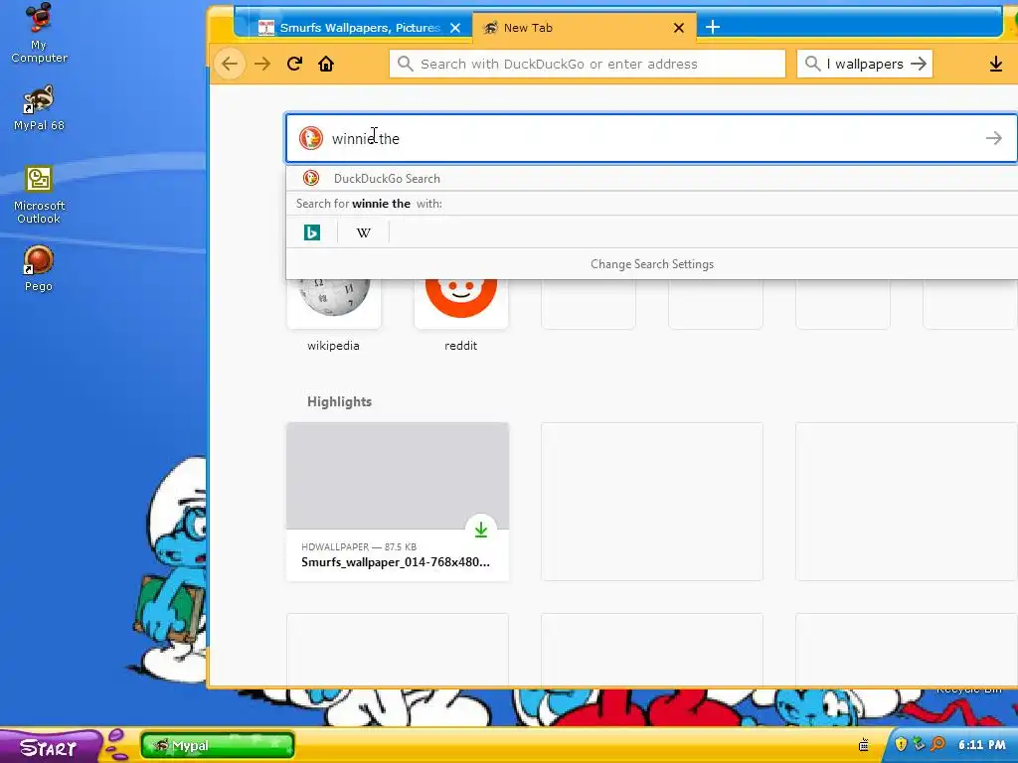Open Microsoft Outlook desktop icon
This screenshot has height=763, width=1018.
(39, 195)
